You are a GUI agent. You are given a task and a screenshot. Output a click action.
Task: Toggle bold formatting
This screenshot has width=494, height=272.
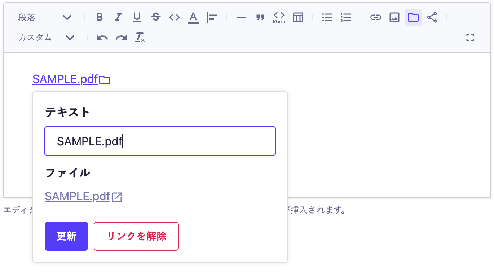pyautogui.click(x=100, y=17)
